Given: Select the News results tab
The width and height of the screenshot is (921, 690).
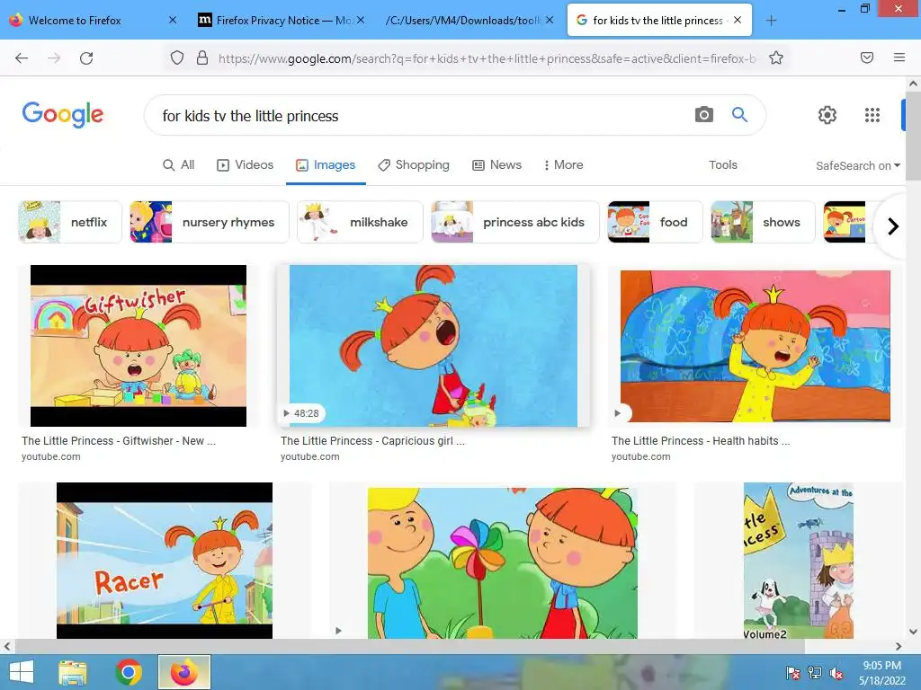Looking at the screenshot, I should (x=496, y=165).
